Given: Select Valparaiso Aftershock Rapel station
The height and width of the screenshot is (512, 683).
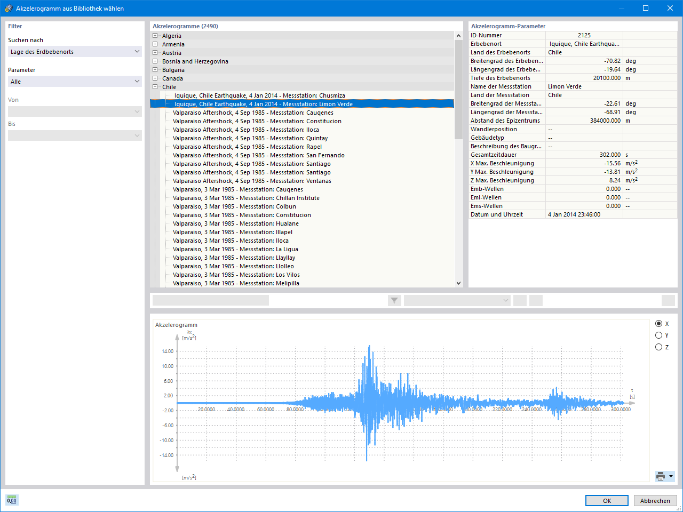Looking at the screenshot, I should click(247, 147).
